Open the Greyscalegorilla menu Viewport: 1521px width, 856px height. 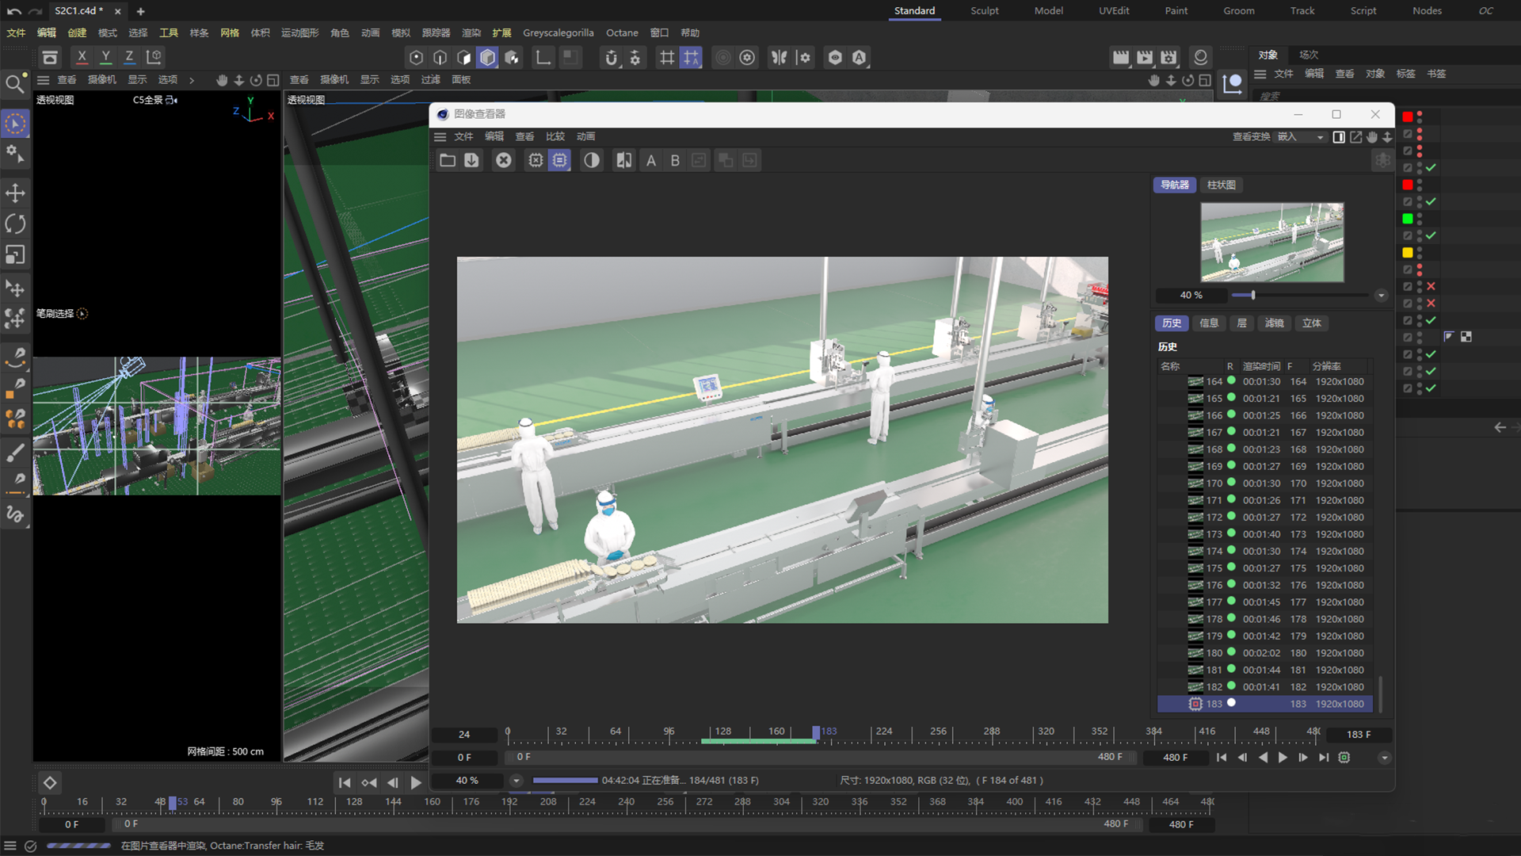click(558, 32)
